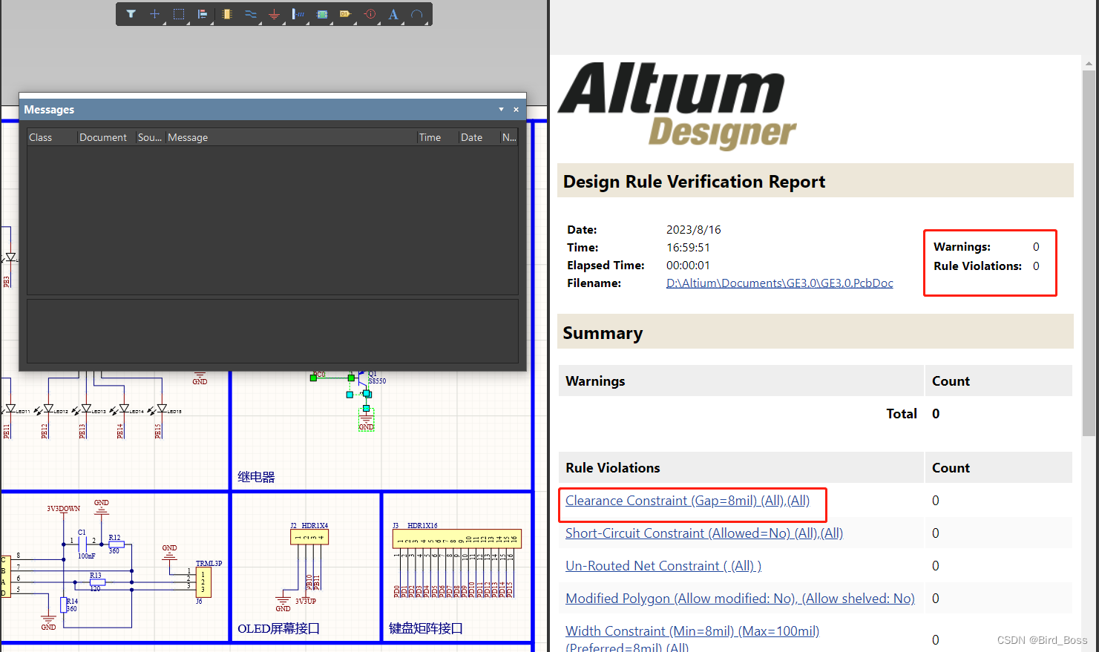Select capacitor C1 100nF
This screenshot has height=652, width=1099.
pyautogui.click(x=82, y=544)
